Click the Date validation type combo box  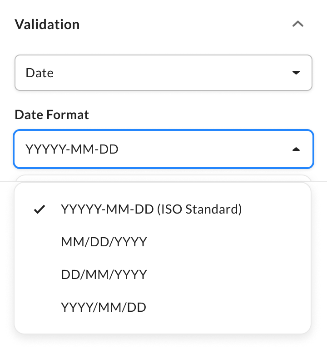click(163, 73)
